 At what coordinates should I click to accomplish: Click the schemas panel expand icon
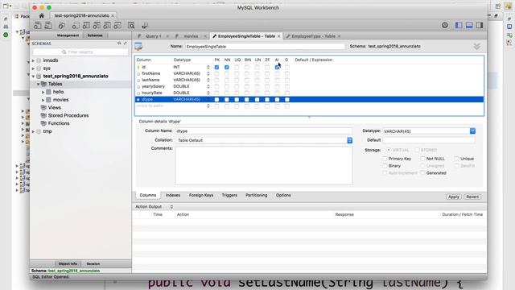pos(126,43)
